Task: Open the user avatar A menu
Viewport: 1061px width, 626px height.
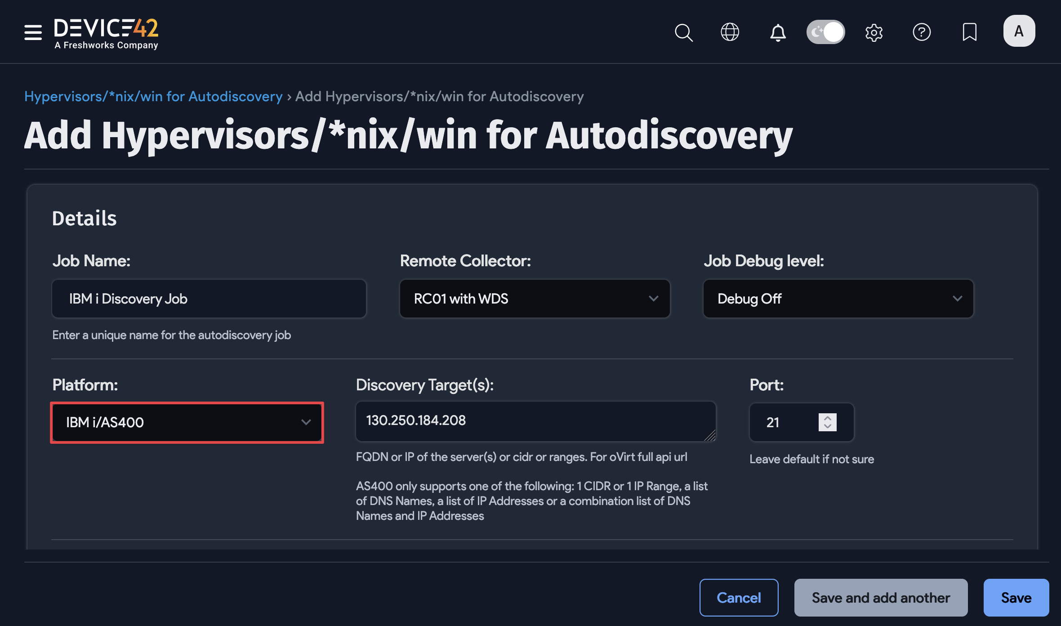Action: [x=1019, y=31]
